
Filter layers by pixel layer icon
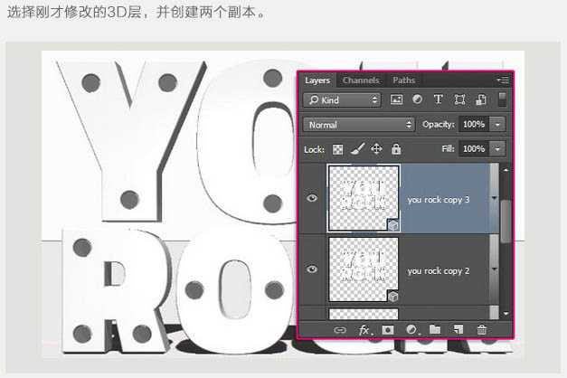coord(396,99)
